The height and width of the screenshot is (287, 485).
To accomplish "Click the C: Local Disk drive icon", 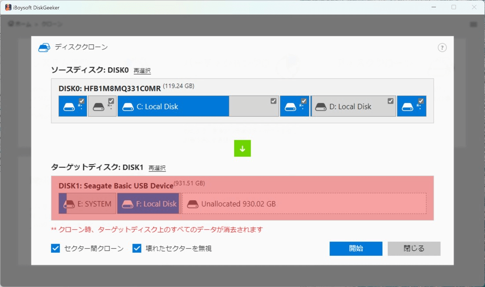I will (x=128, y=107).
